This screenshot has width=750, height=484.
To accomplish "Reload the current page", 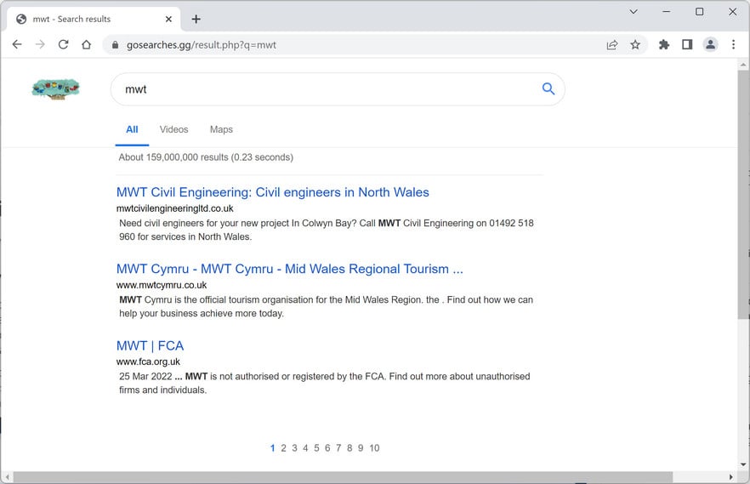I will pos(63,45).
